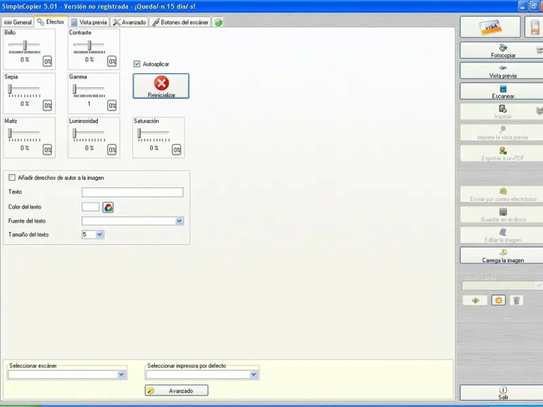Click the Matiz slider handle
543x407 pixels.
[x=10, y=133]
